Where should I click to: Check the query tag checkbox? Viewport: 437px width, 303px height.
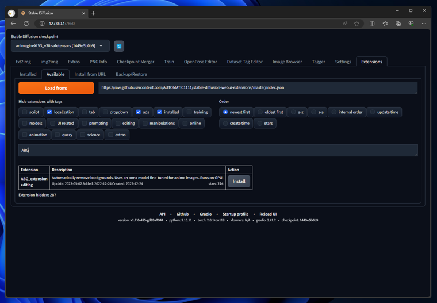coord(57,135)
